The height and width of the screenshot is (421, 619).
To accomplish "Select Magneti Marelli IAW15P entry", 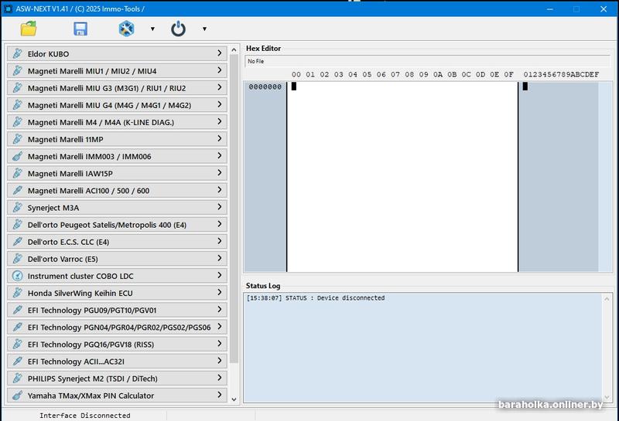I will pyautogui.click(x=117, y=173).
